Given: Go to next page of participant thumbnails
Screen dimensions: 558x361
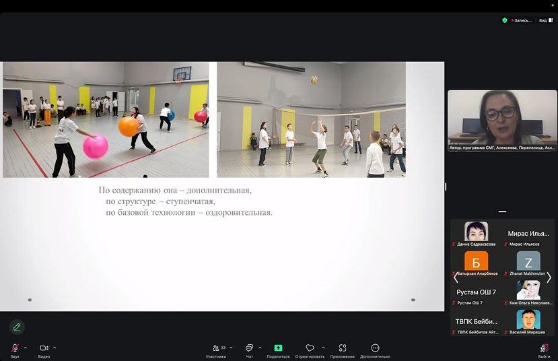Looking at the screenshot, I should 549,277.
